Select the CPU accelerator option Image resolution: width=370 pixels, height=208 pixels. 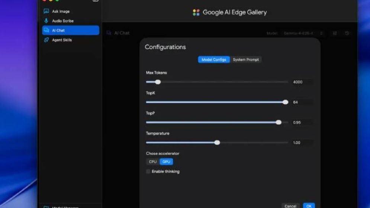153,162
